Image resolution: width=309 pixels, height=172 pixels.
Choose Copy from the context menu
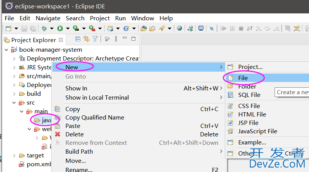tap(138, 109)
